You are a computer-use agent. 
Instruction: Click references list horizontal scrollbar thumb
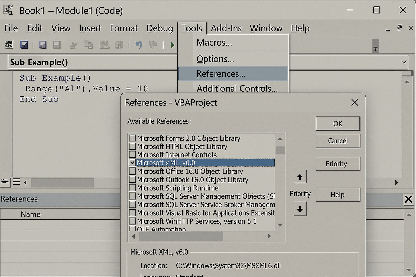181,236
